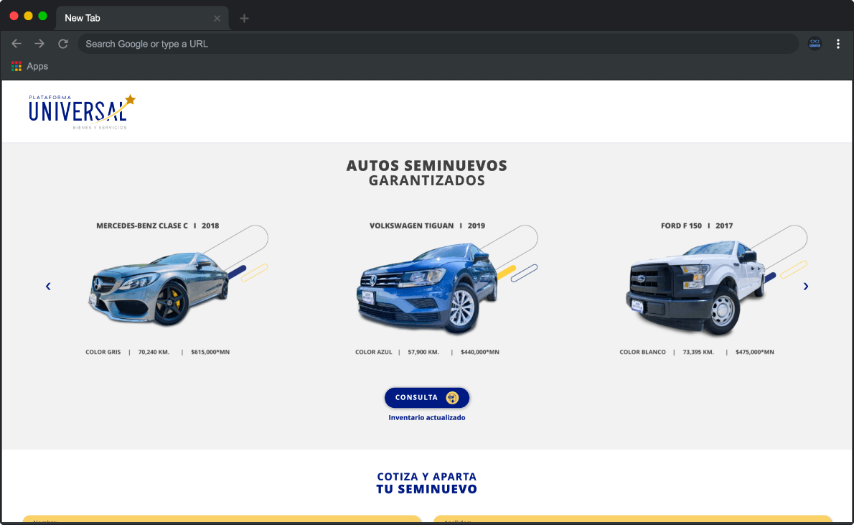Viewport: 854px width, 525px height.
Task: Click the AUTOS SEMINUEVOS GARANTIZADOS heading
Action: pyautogui.click(x=427, y=173)
